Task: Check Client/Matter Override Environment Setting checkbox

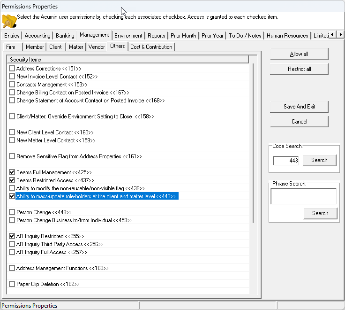Action: click(12, 116)
